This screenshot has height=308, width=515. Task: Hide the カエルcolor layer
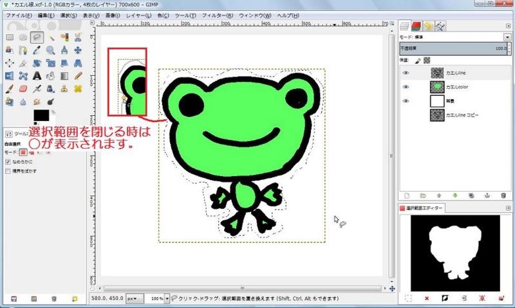406,87
